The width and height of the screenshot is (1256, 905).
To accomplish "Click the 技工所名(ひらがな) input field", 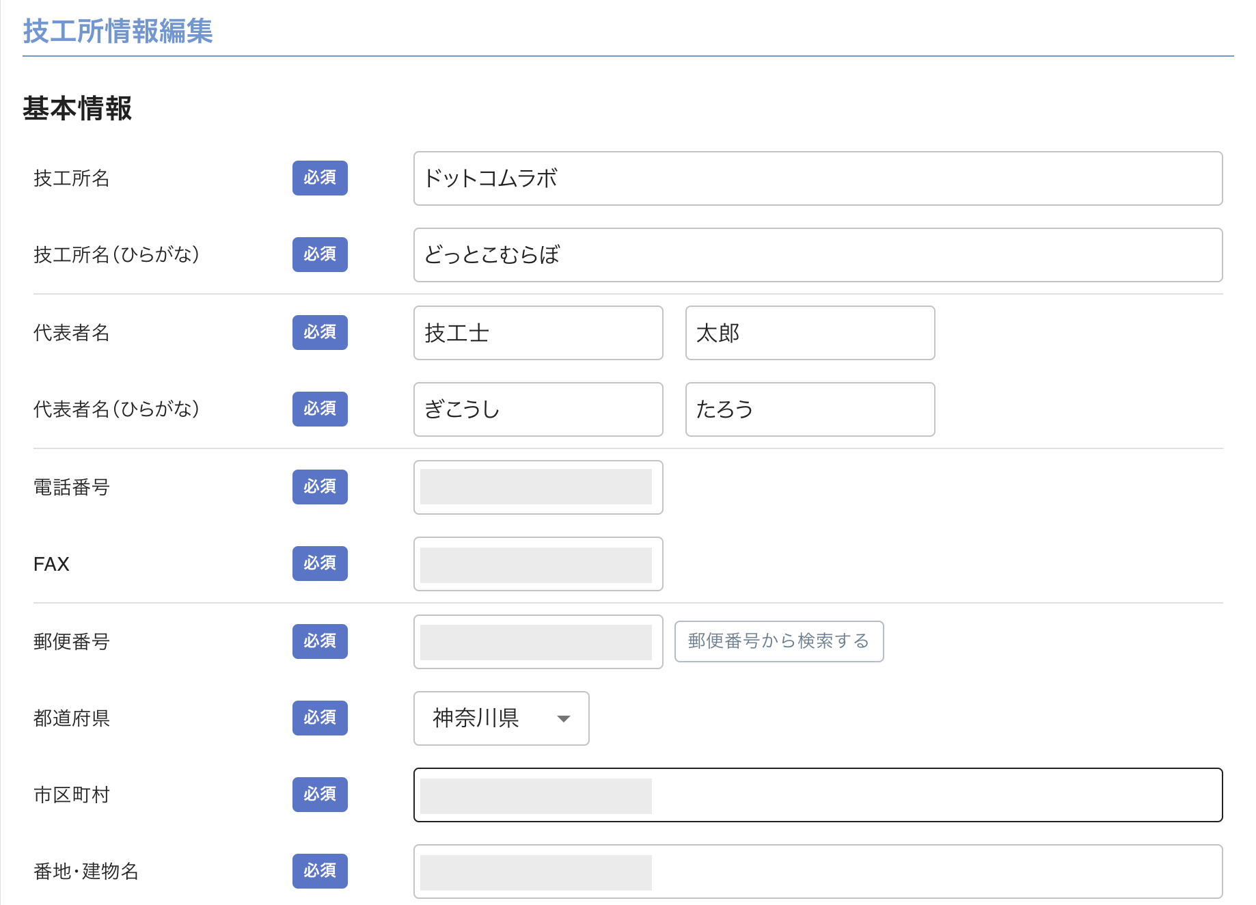I will click(817, 255).
